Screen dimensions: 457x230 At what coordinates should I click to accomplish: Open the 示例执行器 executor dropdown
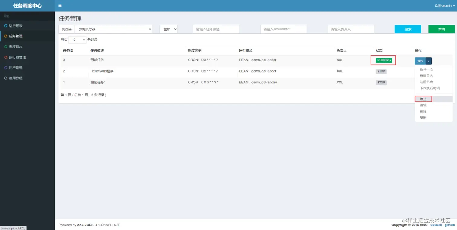click(x=113, y=29)
